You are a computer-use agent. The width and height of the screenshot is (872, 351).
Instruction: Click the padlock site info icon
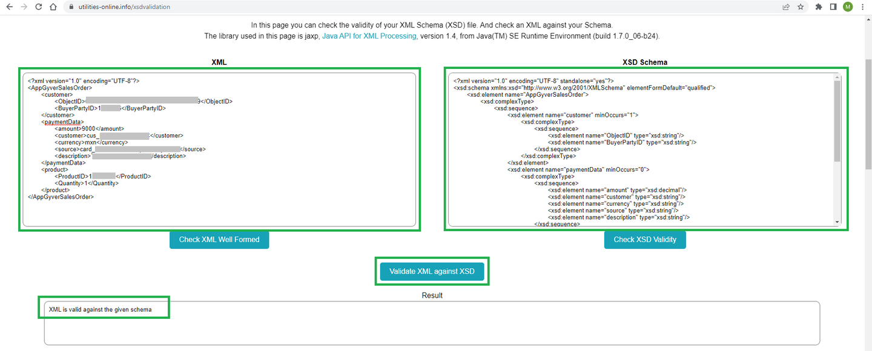pos(71,7)
